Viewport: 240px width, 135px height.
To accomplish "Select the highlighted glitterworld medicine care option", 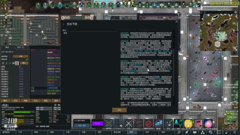I will click(17, 63).
